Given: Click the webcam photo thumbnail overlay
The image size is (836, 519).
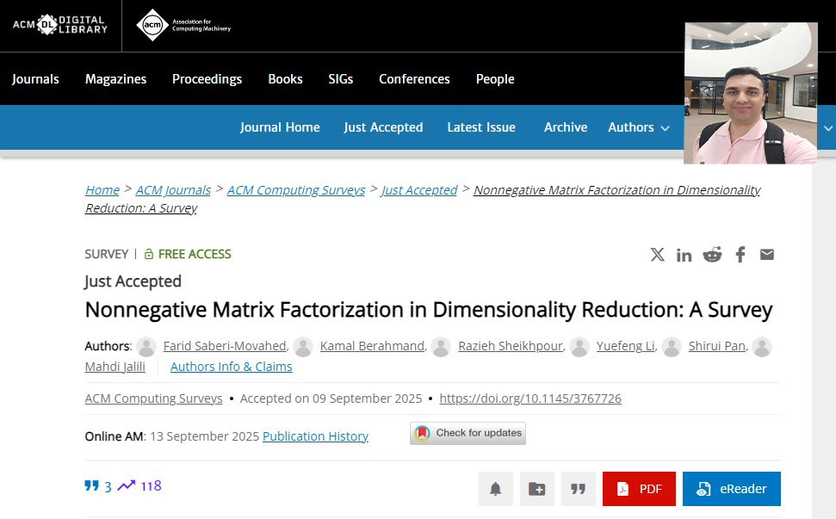Looking at the screenshot, I should click(750, 93).
